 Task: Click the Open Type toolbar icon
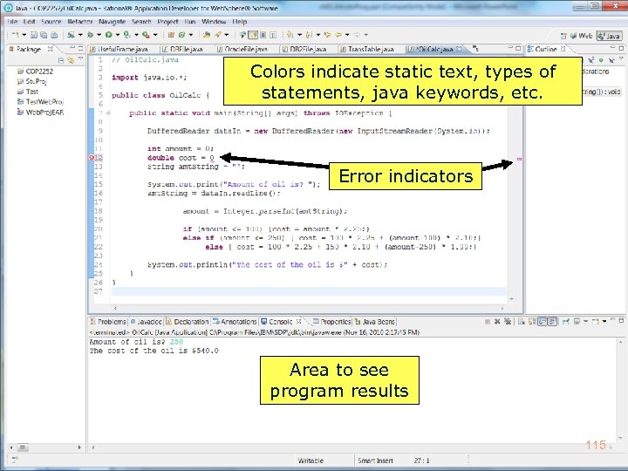(206, 35)
